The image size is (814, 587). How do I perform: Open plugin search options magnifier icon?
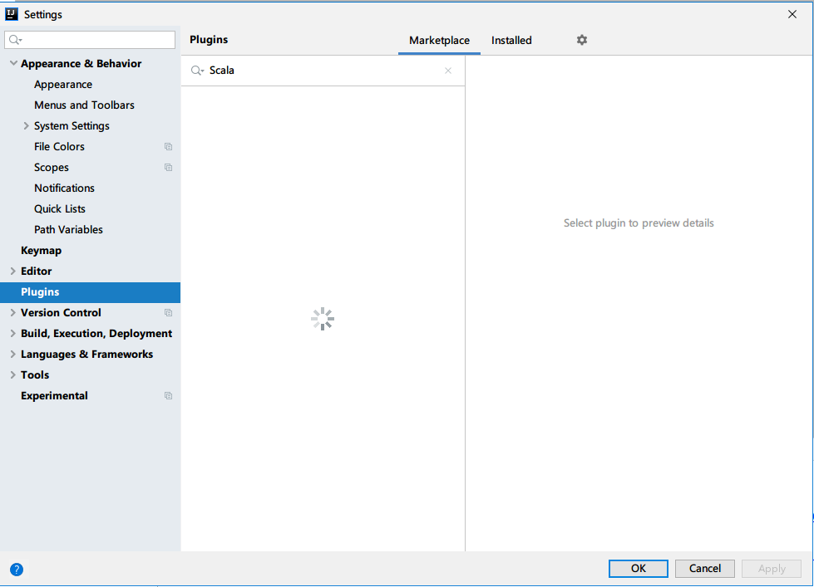[197, 71]
